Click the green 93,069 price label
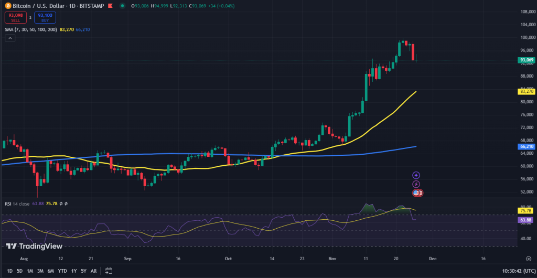 point(525,60)
